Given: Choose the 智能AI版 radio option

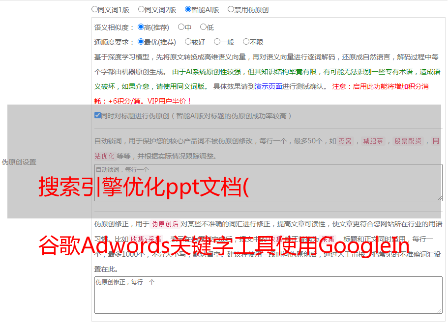Looking at the screenshot, I should 188,9.
